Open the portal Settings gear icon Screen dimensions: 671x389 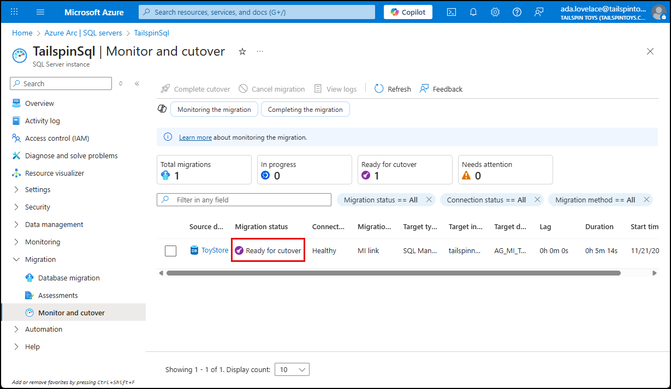coord(495,11)
